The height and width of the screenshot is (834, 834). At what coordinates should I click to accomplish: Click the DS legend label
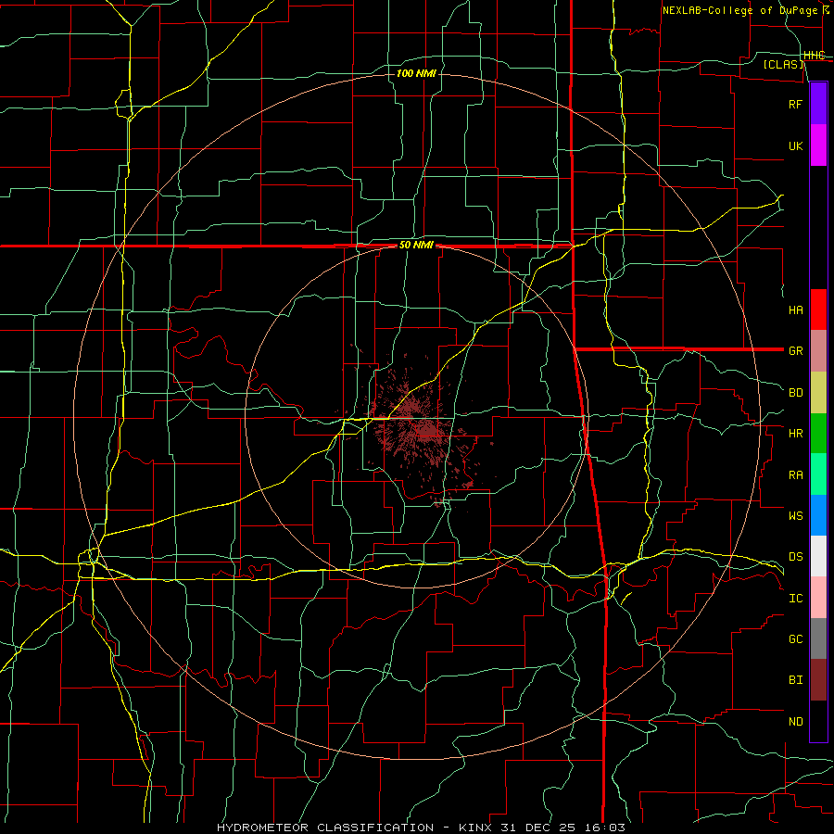tap(795, 556)
